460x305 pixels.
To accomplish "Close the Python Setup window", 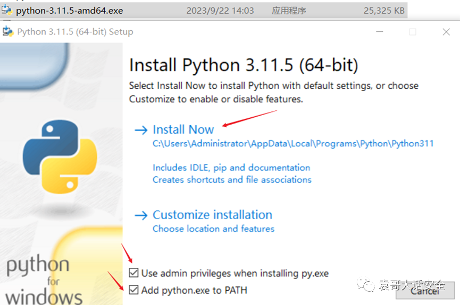I will click(446, 32).
